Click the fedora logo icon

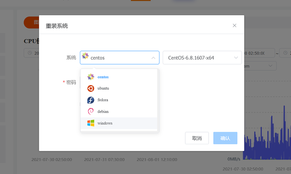[91, 100]
